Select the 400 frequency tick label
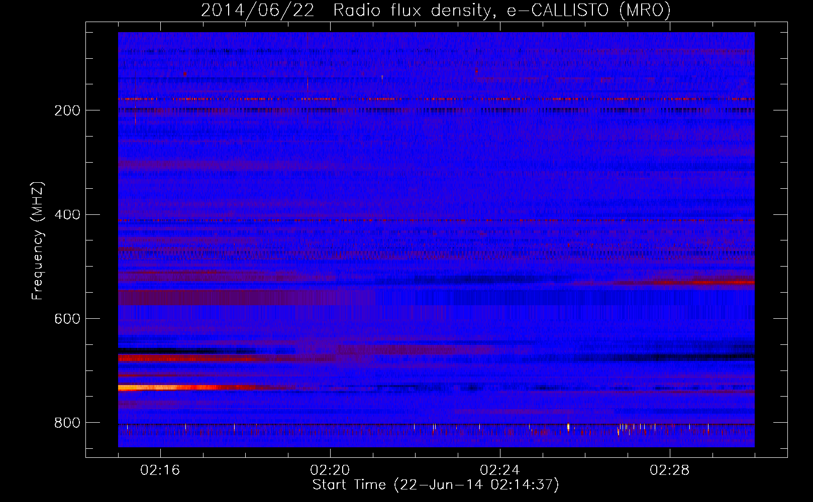 pyautogui.click(x=67, y=215)
